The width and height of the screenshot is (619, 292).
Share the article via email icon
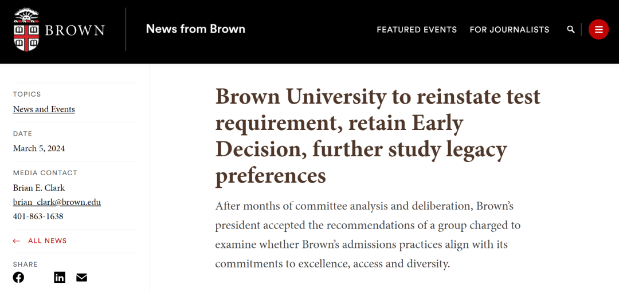(x=82, y=278)
